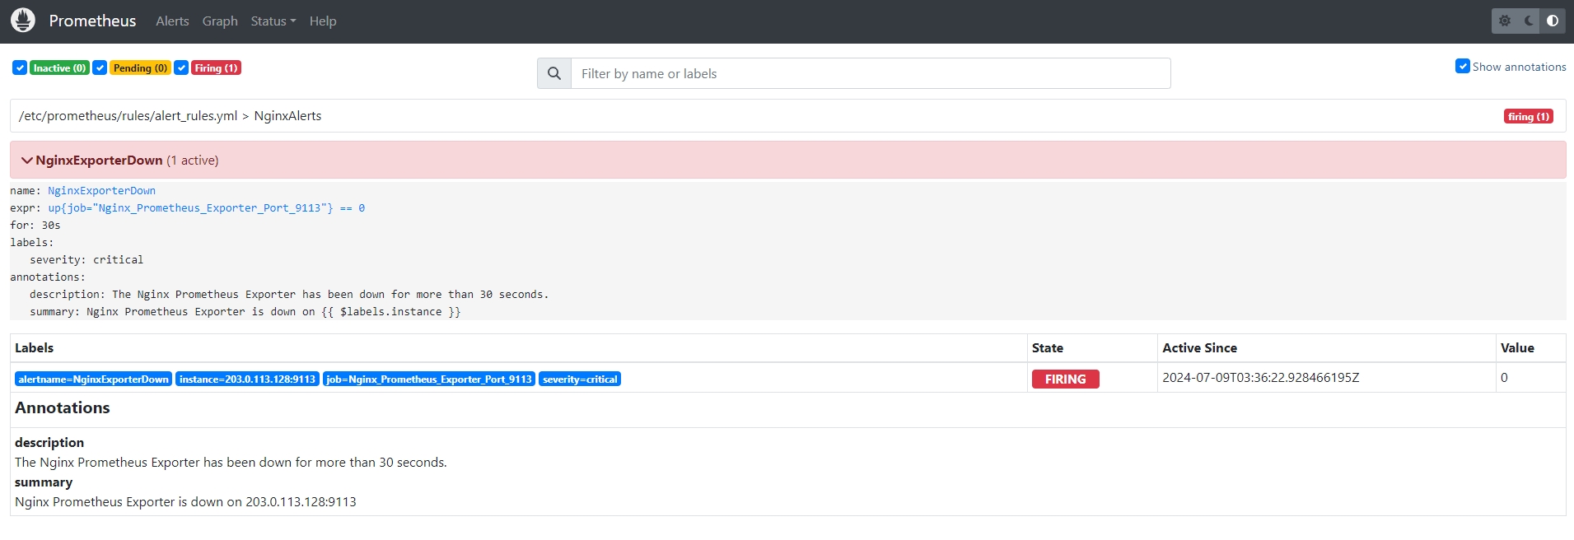1574x540 pixels.
Task: Switch to dark theme moon icon
Action: point(1529,21)
